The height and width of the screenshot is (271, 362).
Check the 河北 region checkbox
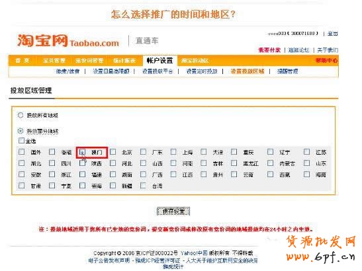click(x=113, y=163)
